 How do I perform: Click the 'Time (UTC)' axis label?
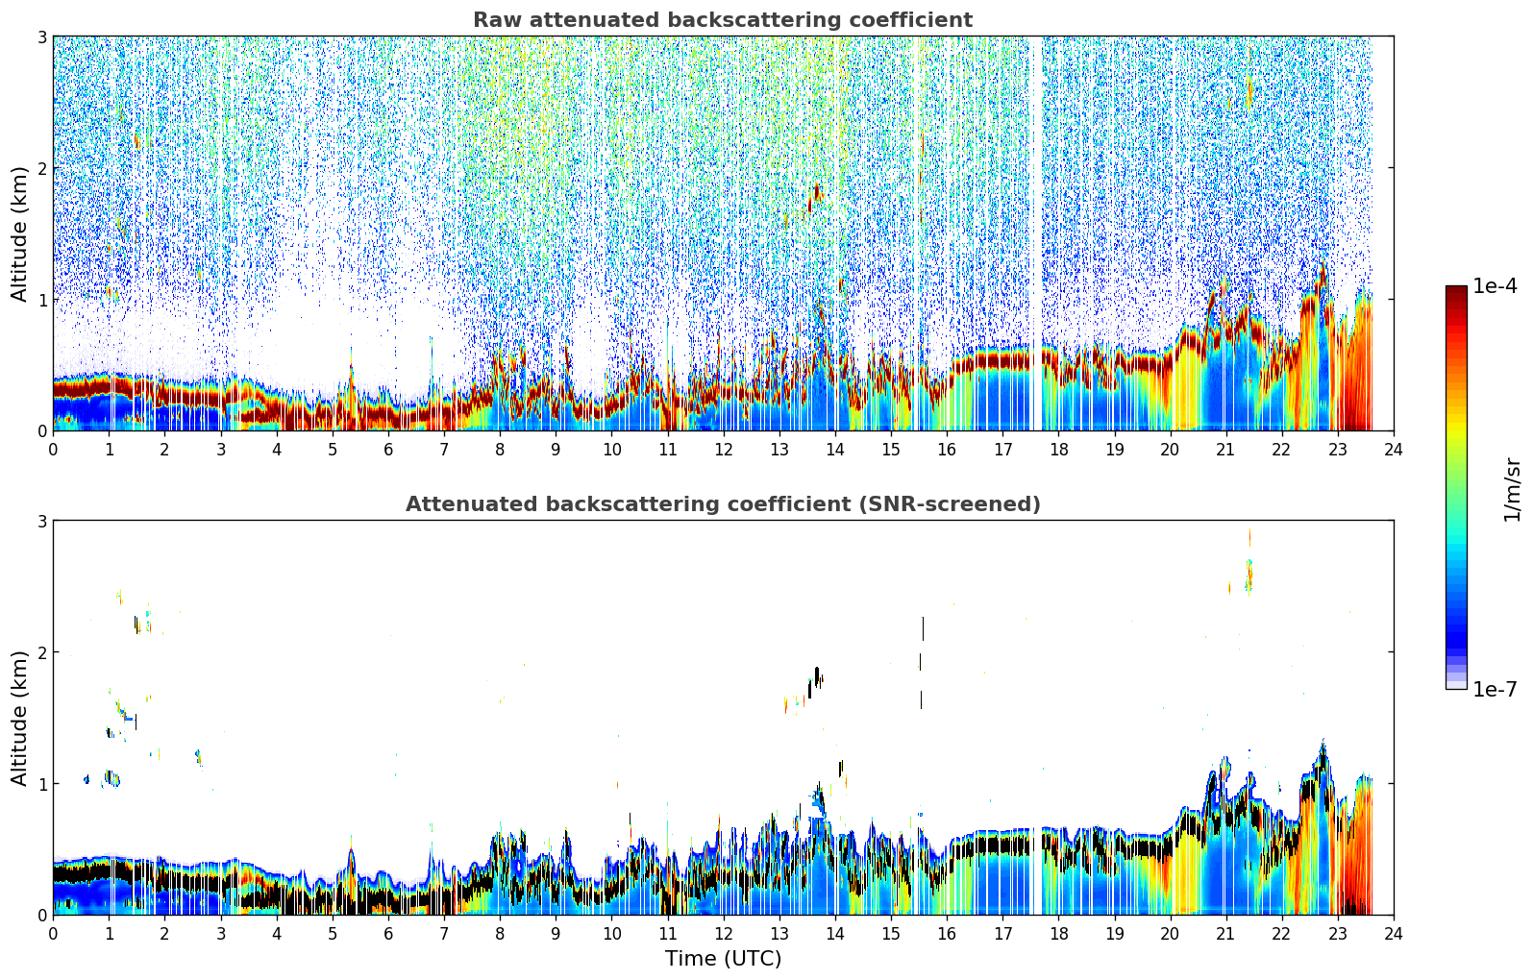tap(723, 959)
